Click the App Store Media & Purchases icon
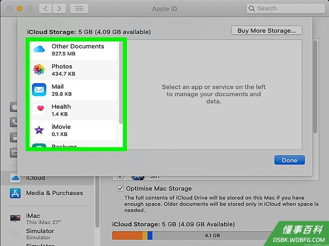329x246 pixels. (x=15, y=193)
